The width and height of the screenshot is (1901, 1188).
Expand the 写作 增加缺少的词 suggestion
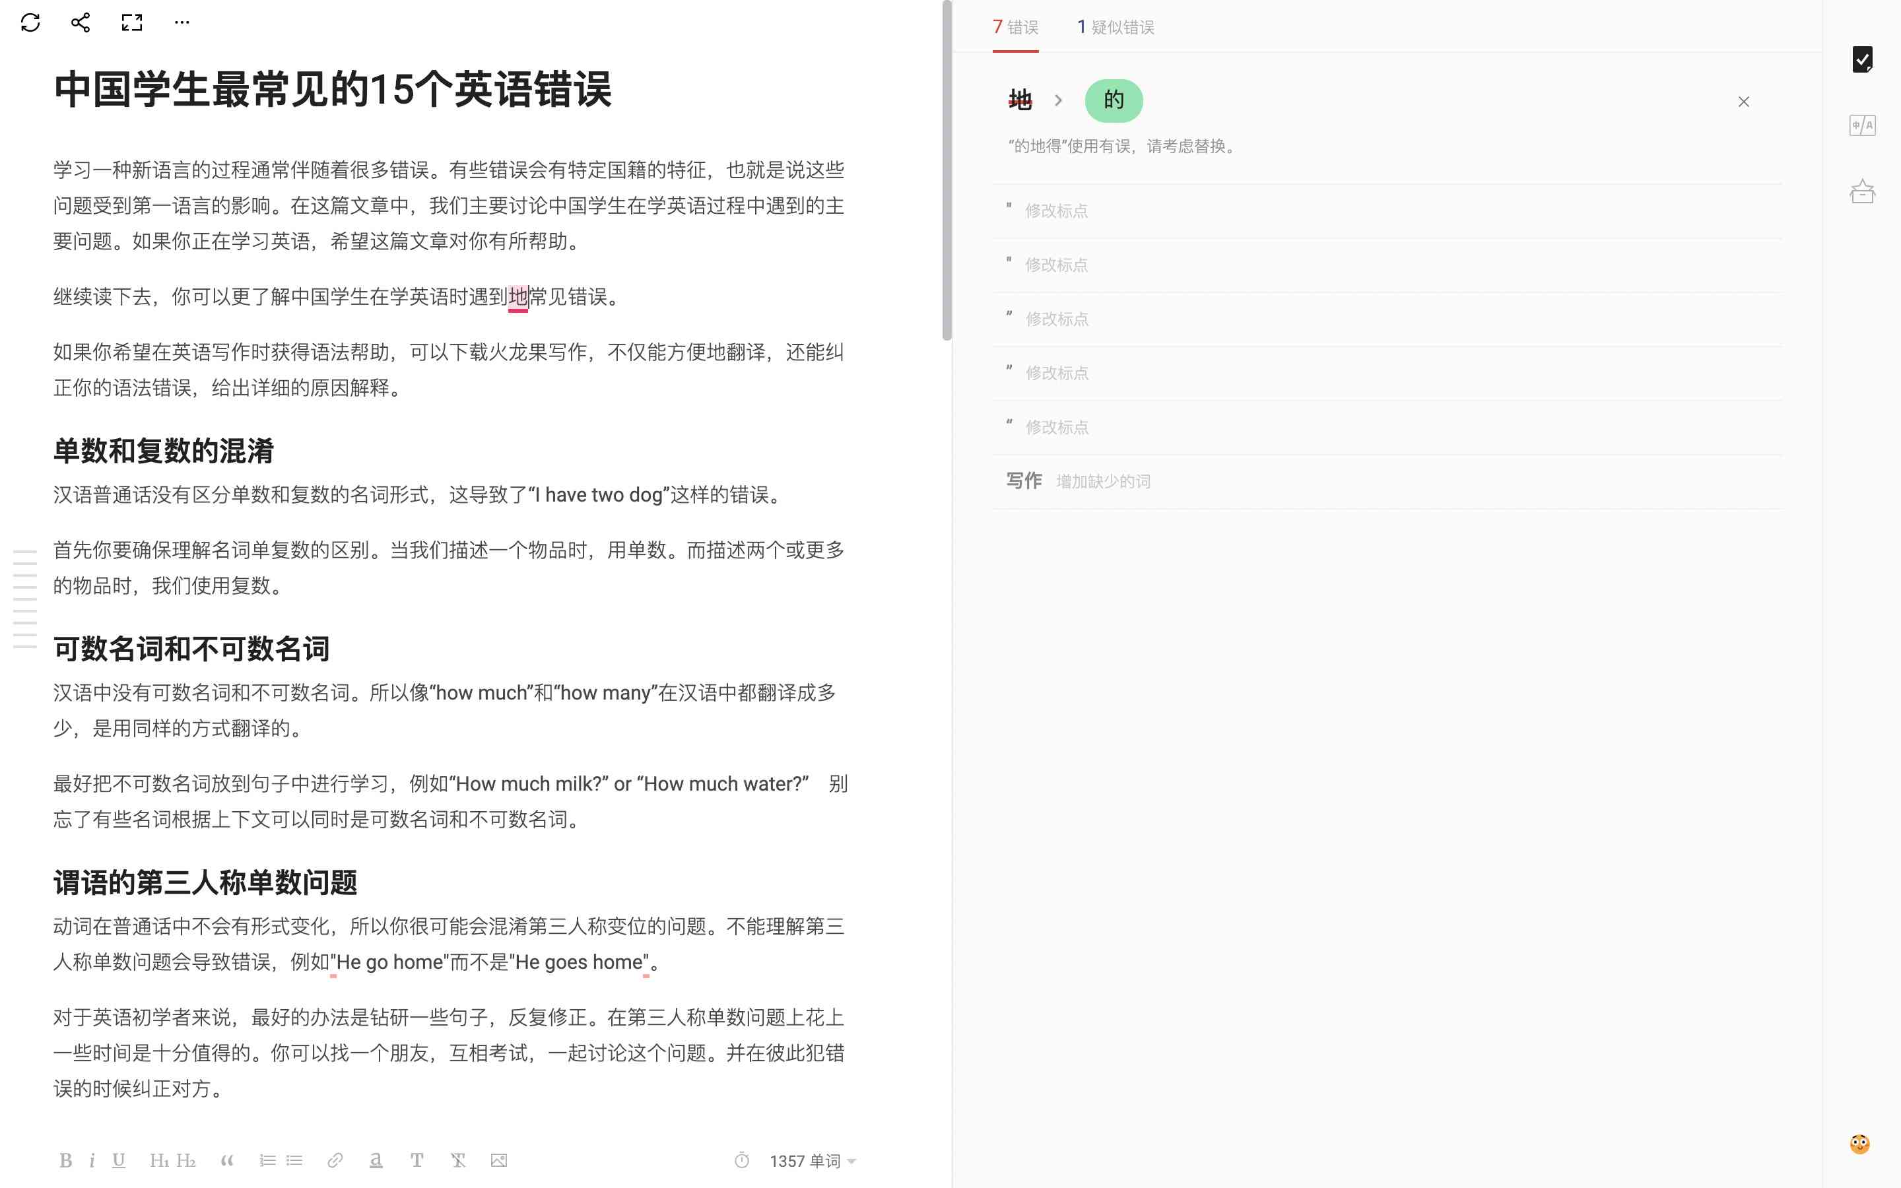click(1386, 482)
